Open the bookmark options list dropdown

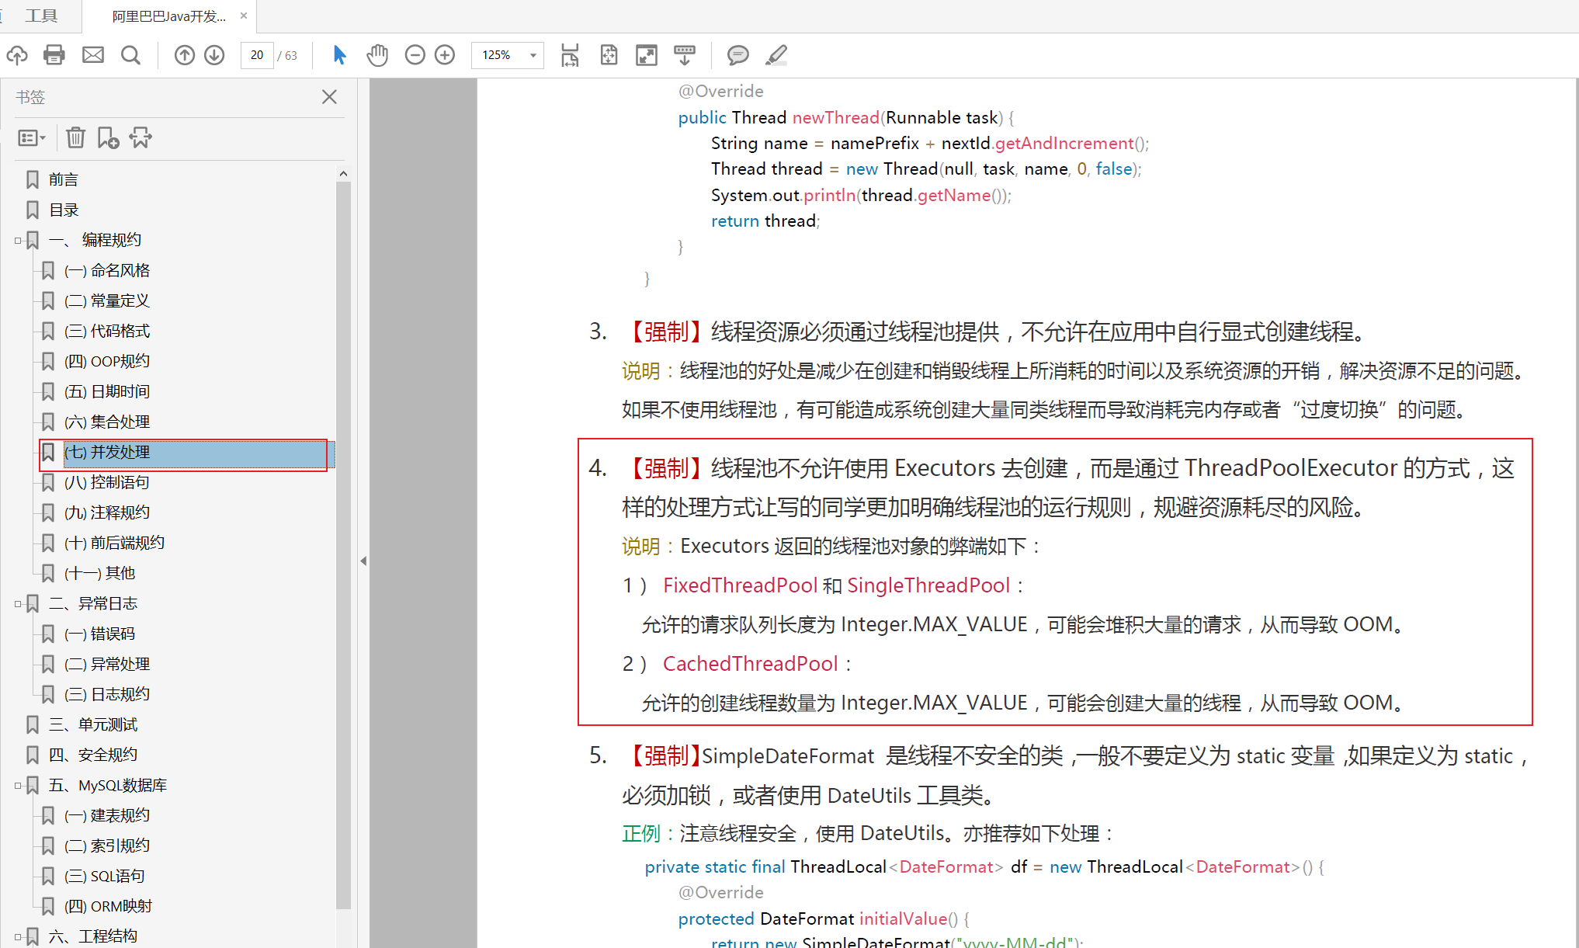[32, 138]
